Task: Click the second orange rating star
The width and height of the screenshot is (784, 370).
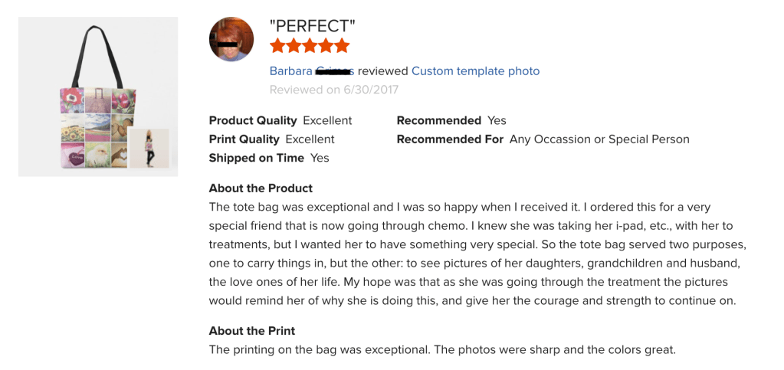Action: click(294, 46)
